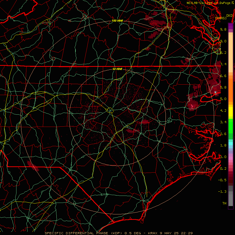Click the 9.0 value on the scale

223,41
